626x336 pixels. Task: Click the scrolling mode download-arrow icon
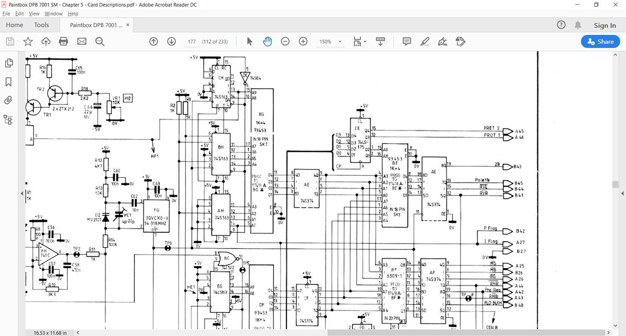pyautogui.click(x=380, y=41)
